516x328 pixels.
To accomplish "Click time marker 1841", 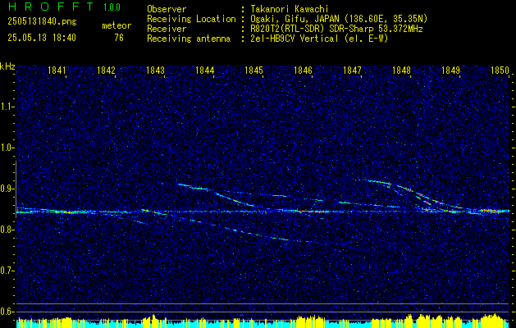I will tap(57, 71).
